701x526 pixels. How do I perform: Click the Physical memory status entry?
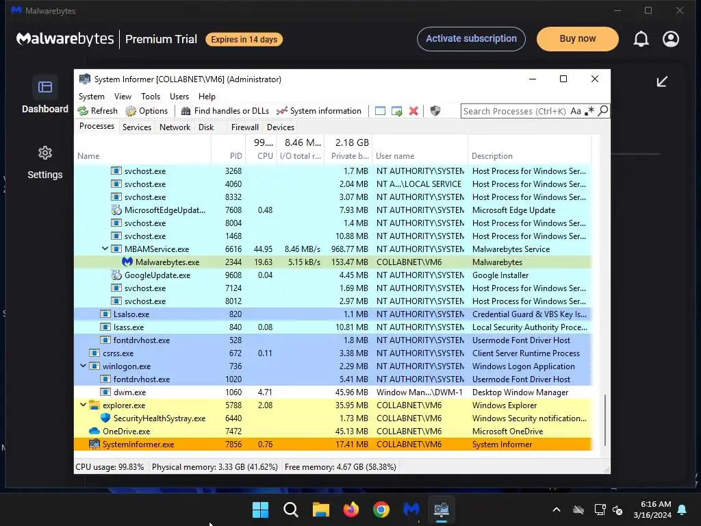pyautogui.click(x=215, y=467)
